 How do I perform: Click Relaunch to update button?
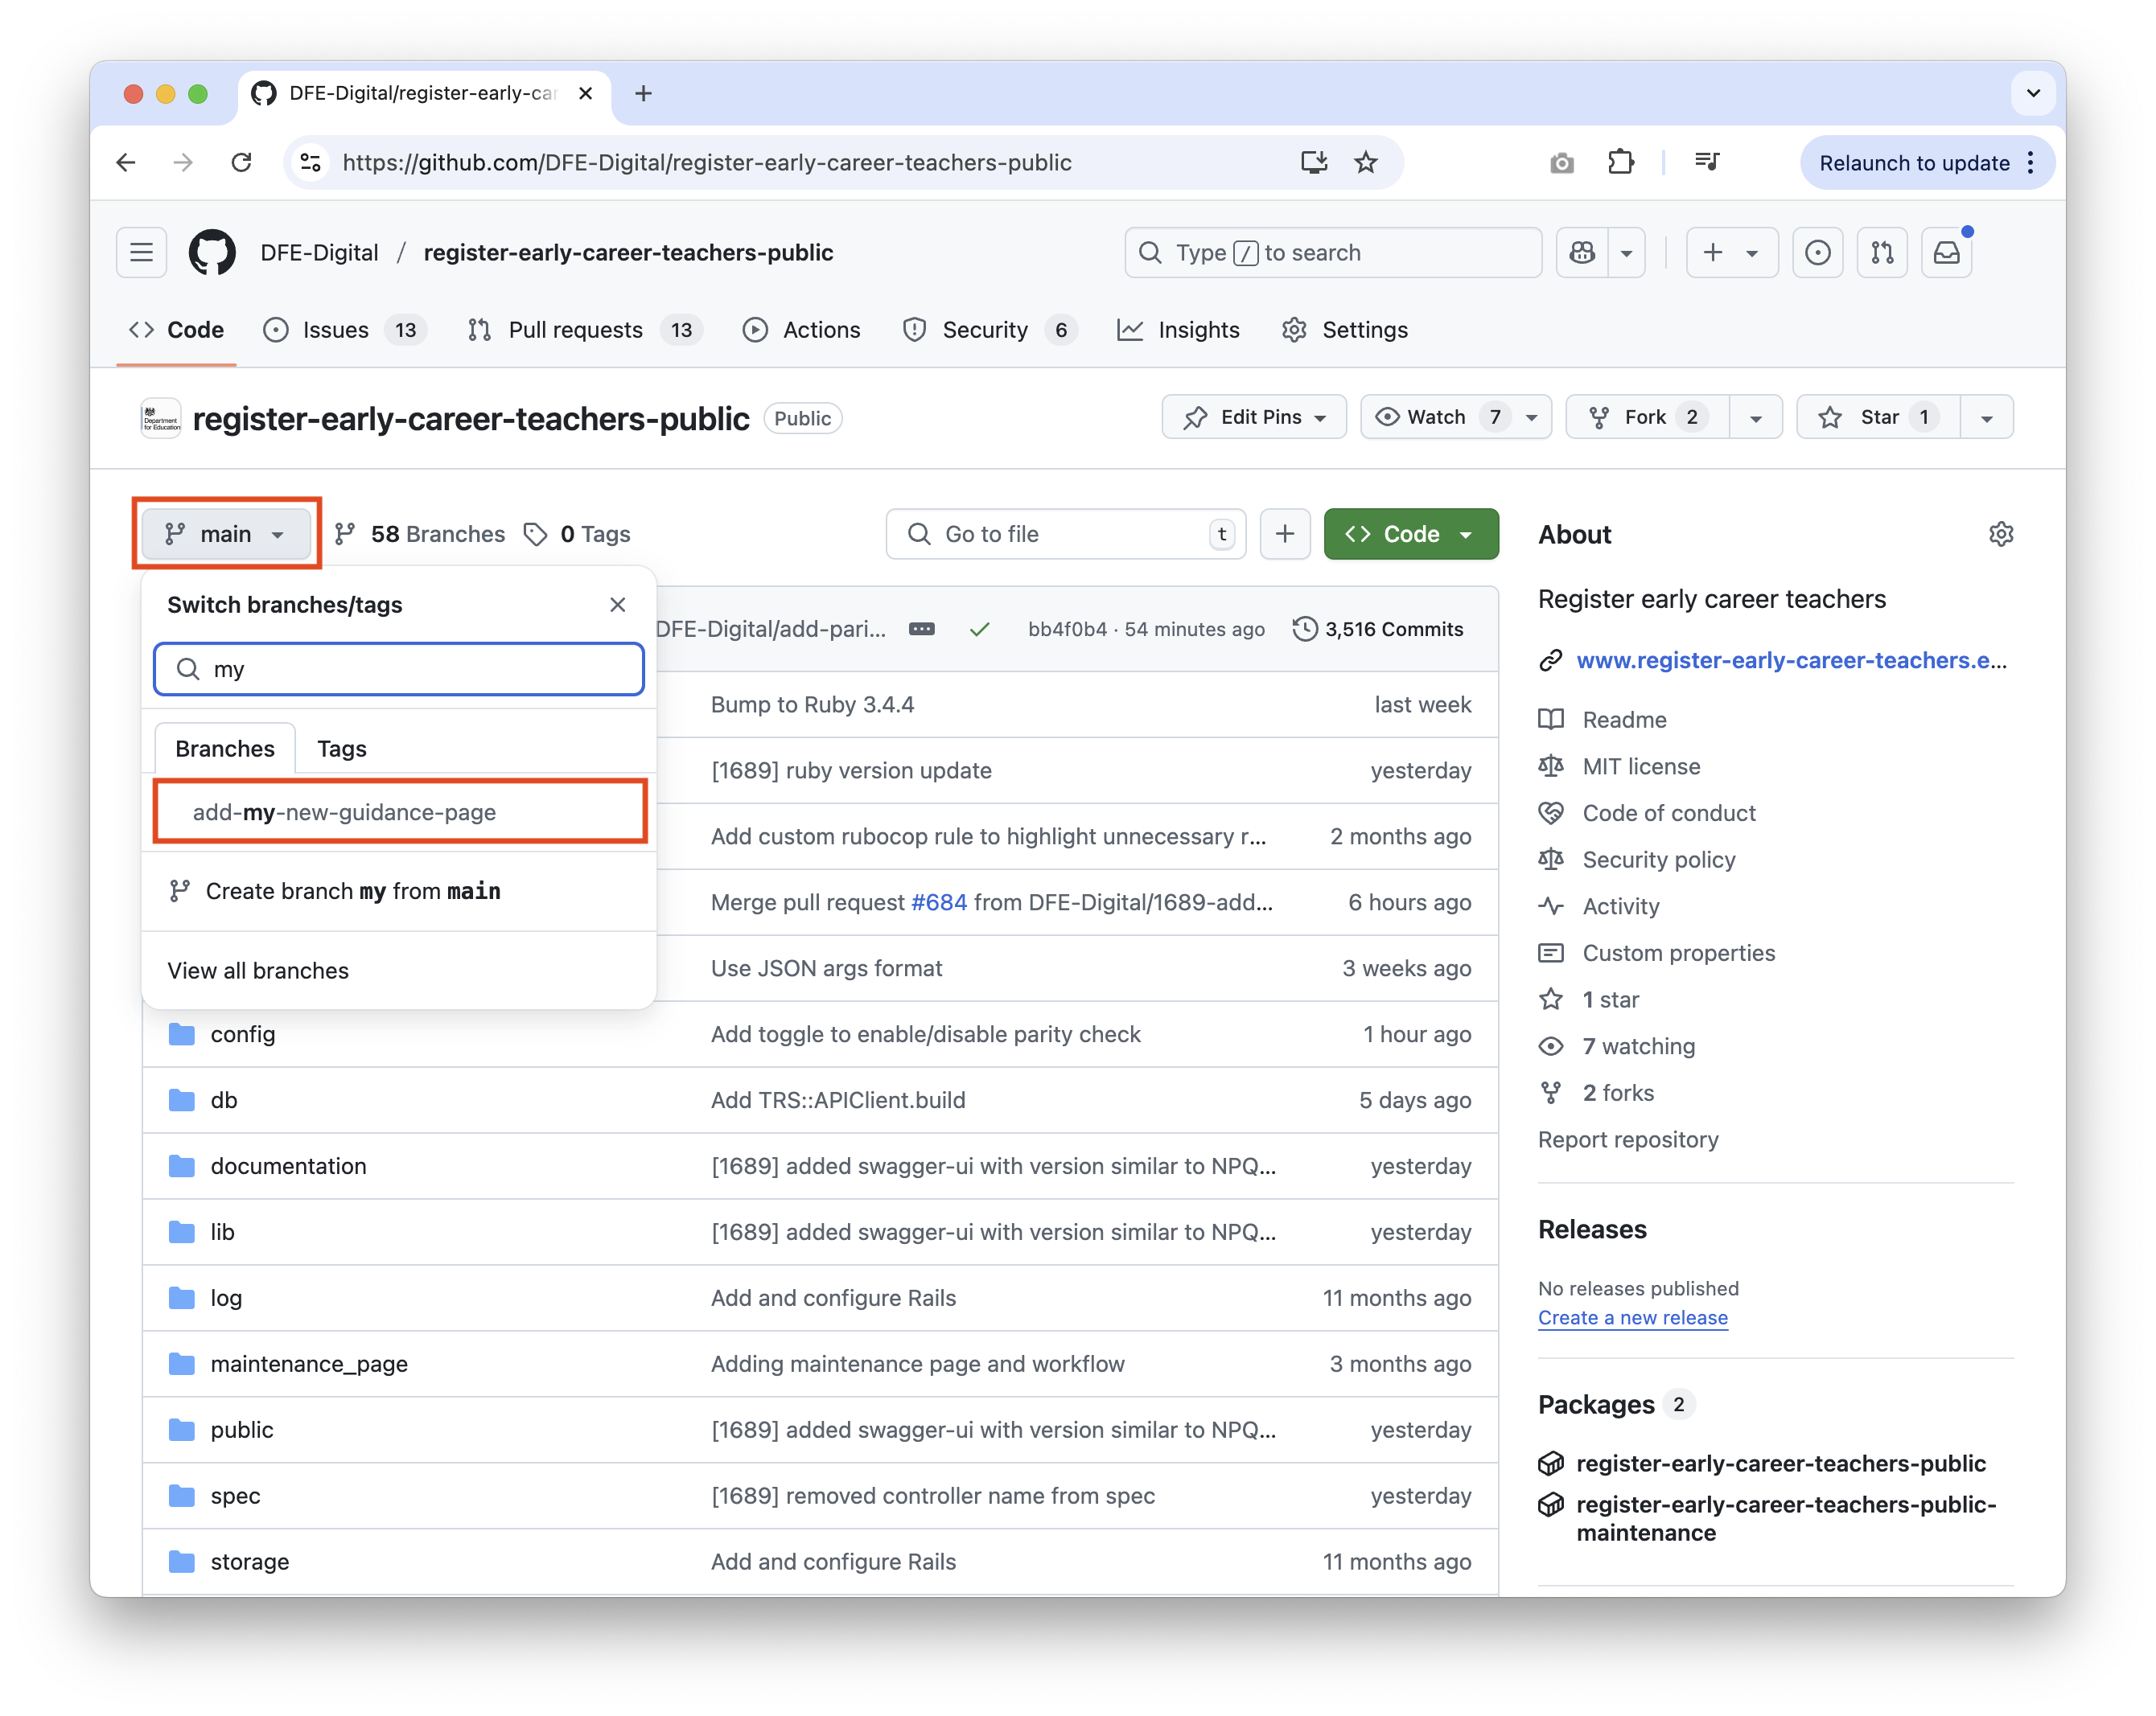[x=1926, y=162]
